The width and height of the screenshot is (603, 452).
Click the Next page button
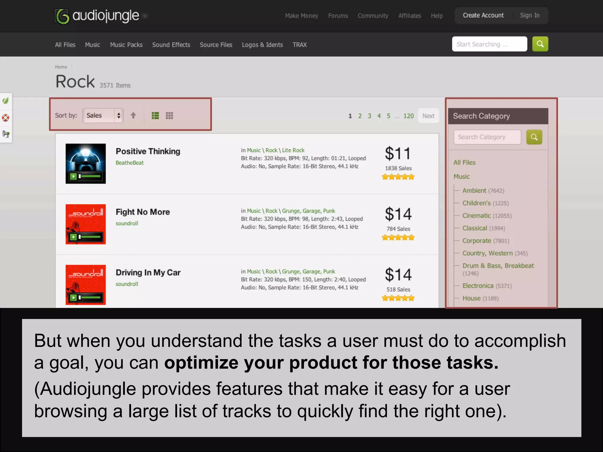(428, 116)
